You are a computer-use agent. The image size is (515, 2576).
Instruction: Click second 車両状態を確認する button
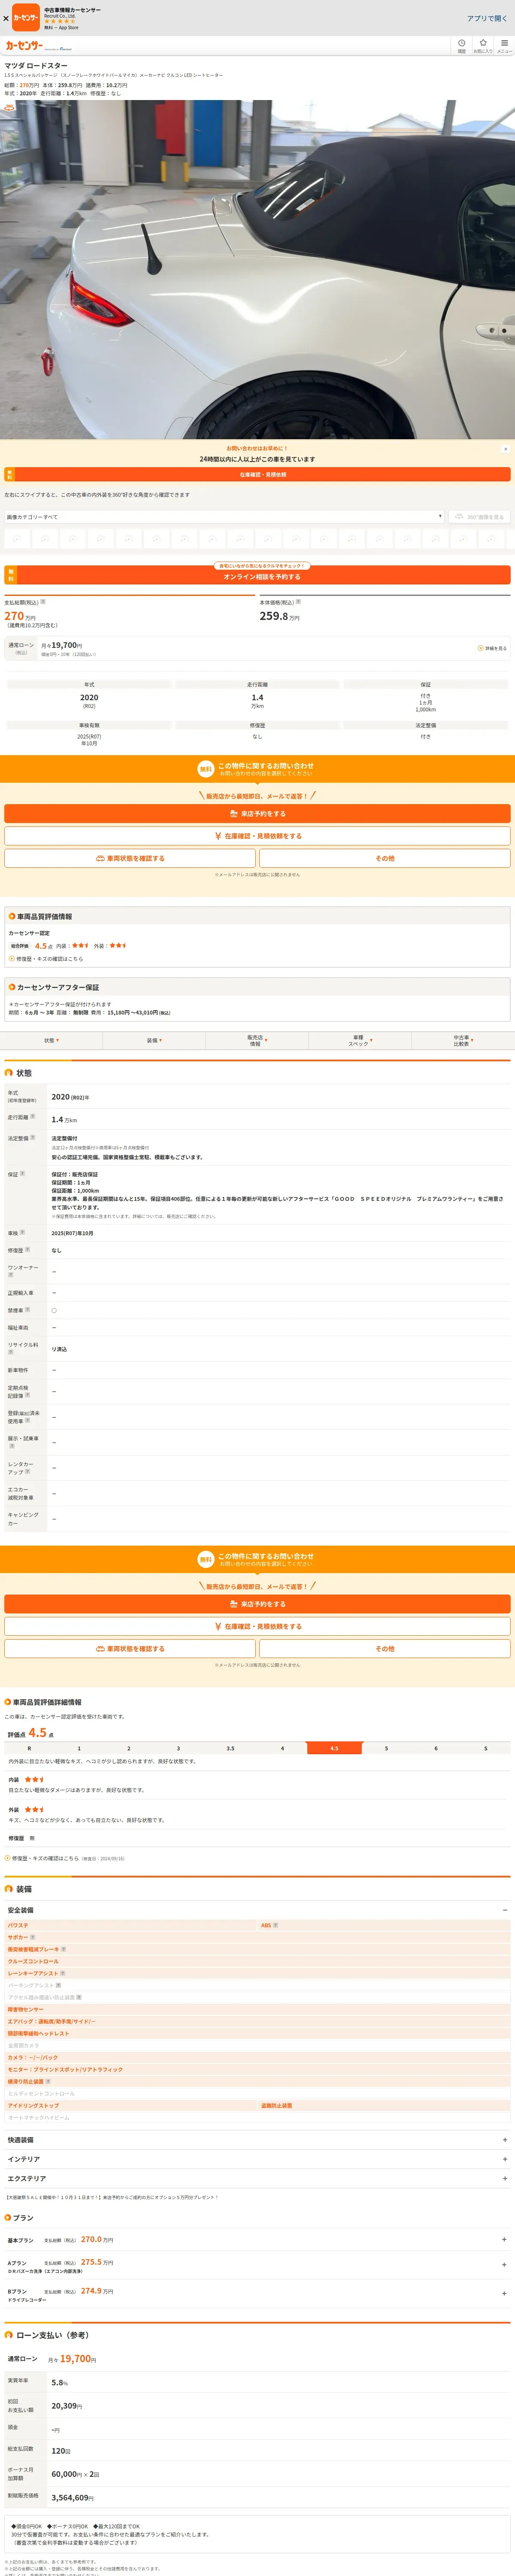click(130, 1648)
